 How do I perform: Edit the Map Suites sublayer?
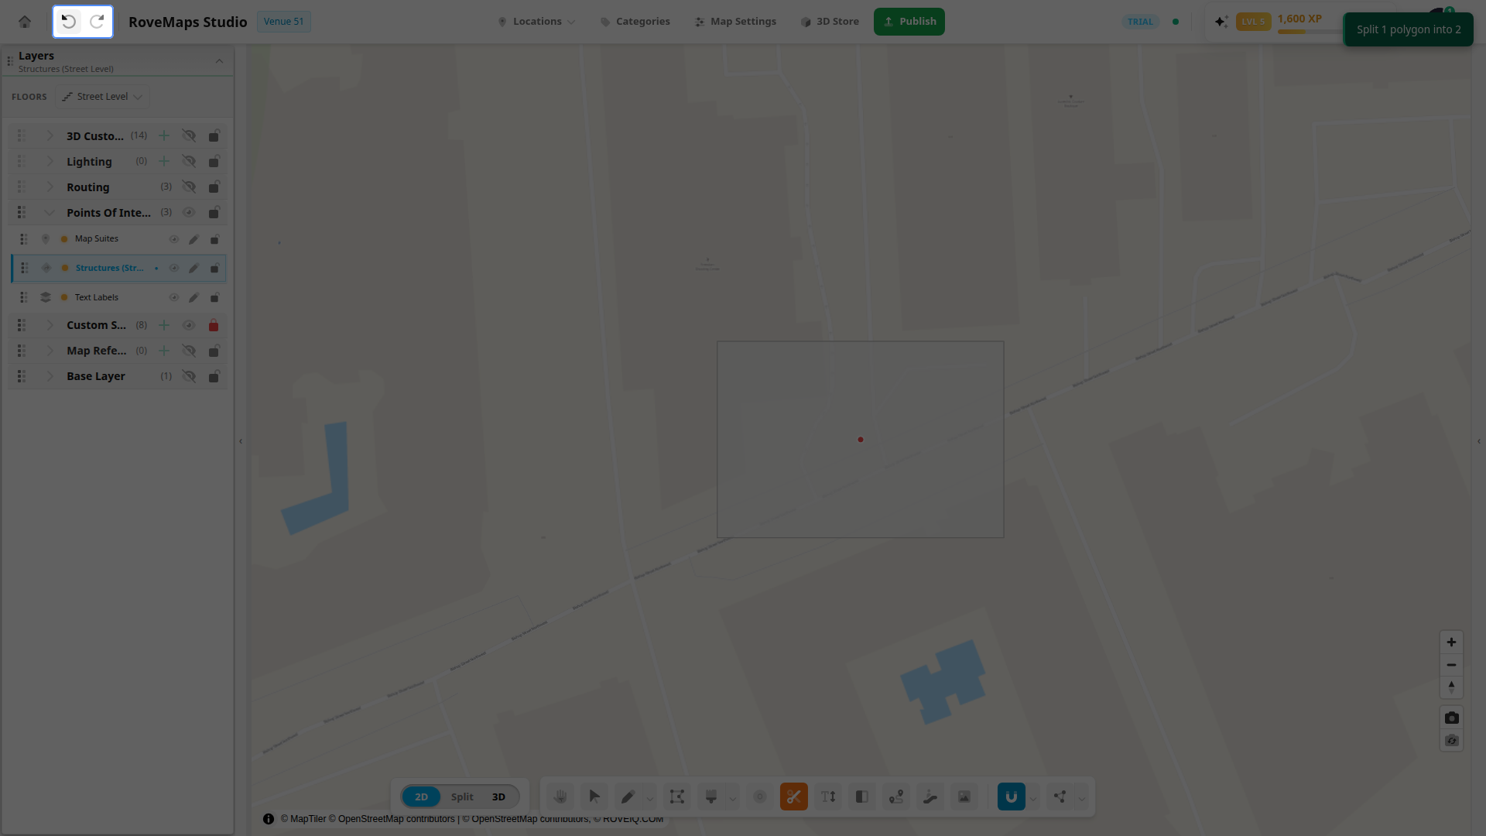point(193,239)
